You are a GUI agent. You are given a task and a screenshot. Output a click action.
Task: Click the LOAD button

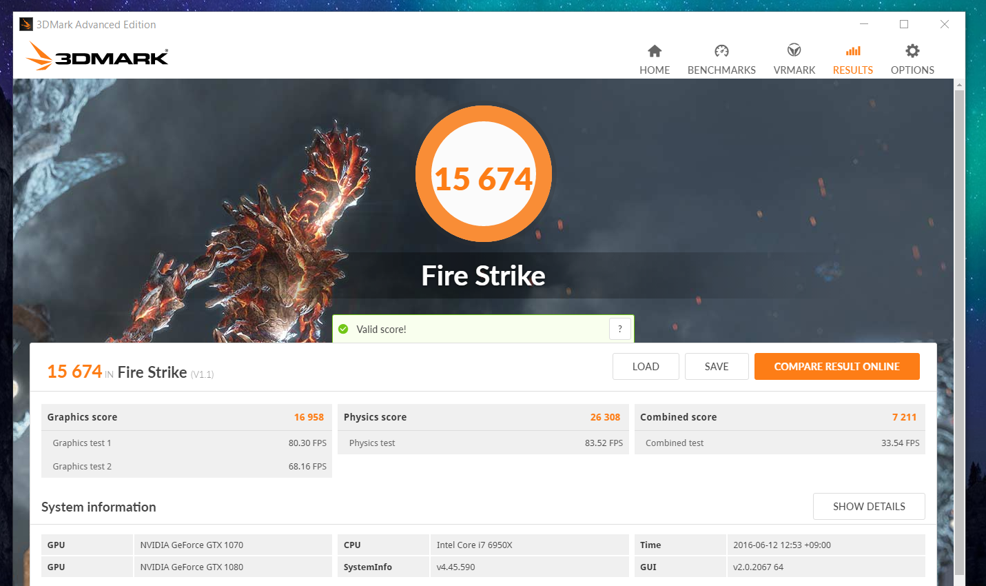646,367
